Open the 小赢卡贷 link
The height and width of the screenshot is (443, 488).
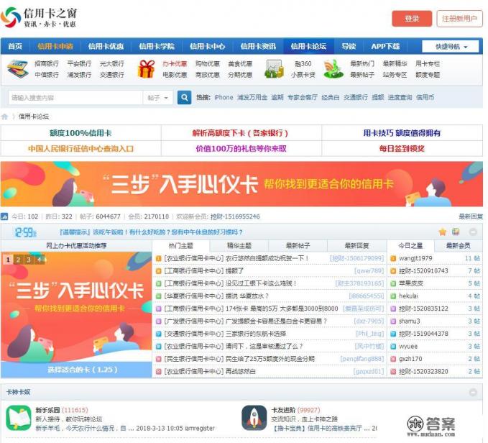[x=303, y=75]
